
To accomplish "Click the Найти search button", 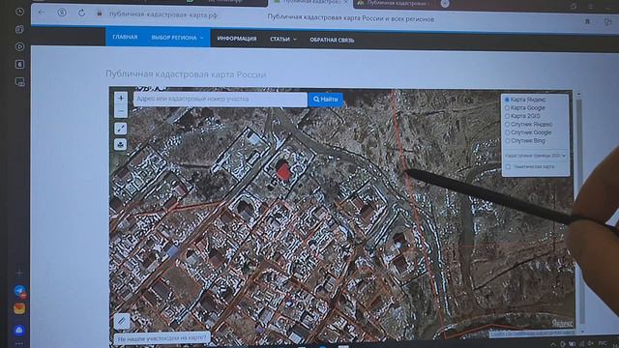I will (326, 100).
